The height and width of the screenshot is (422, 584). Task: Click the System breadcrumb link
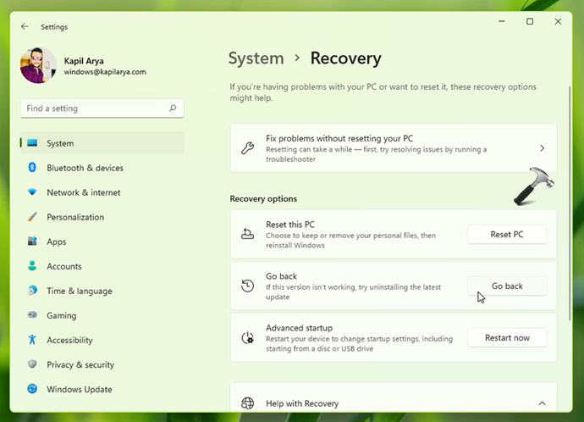[x=256, y=58]
